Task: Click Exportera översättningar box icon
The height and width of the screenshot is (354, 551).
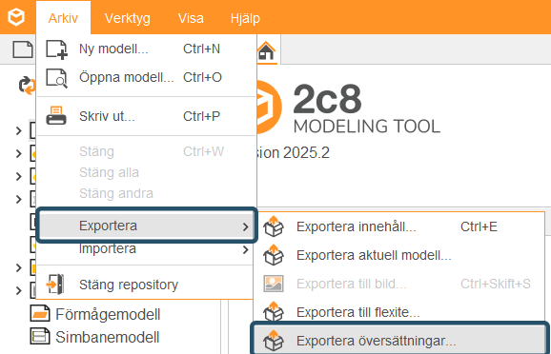Action: coord(274,341)
